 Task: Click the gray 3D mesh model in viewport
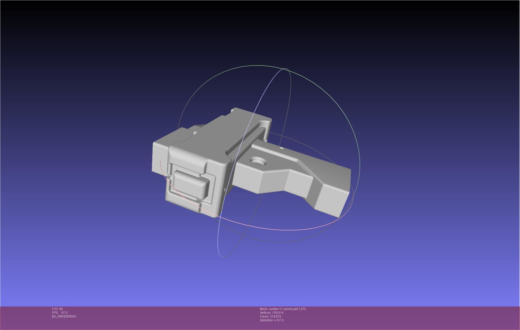click(x=251, y=162)
